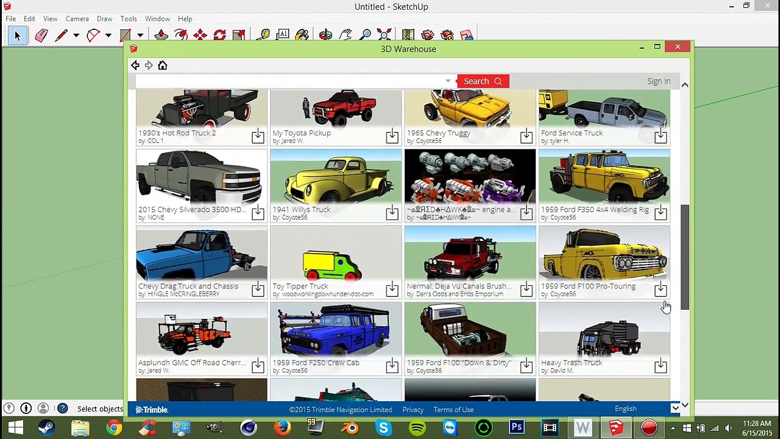Open Blender from the taskbar
Screen dimensions: 780x439
(351, 427)
